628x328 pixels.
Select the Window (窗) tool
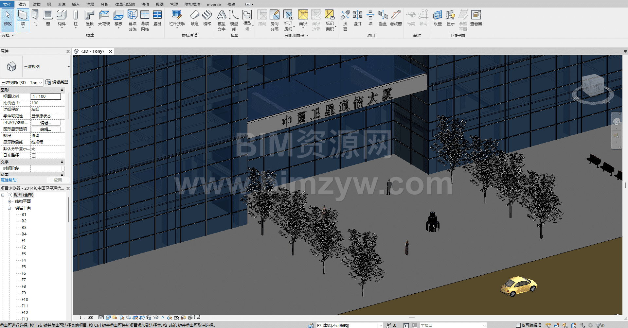(48, 18)
